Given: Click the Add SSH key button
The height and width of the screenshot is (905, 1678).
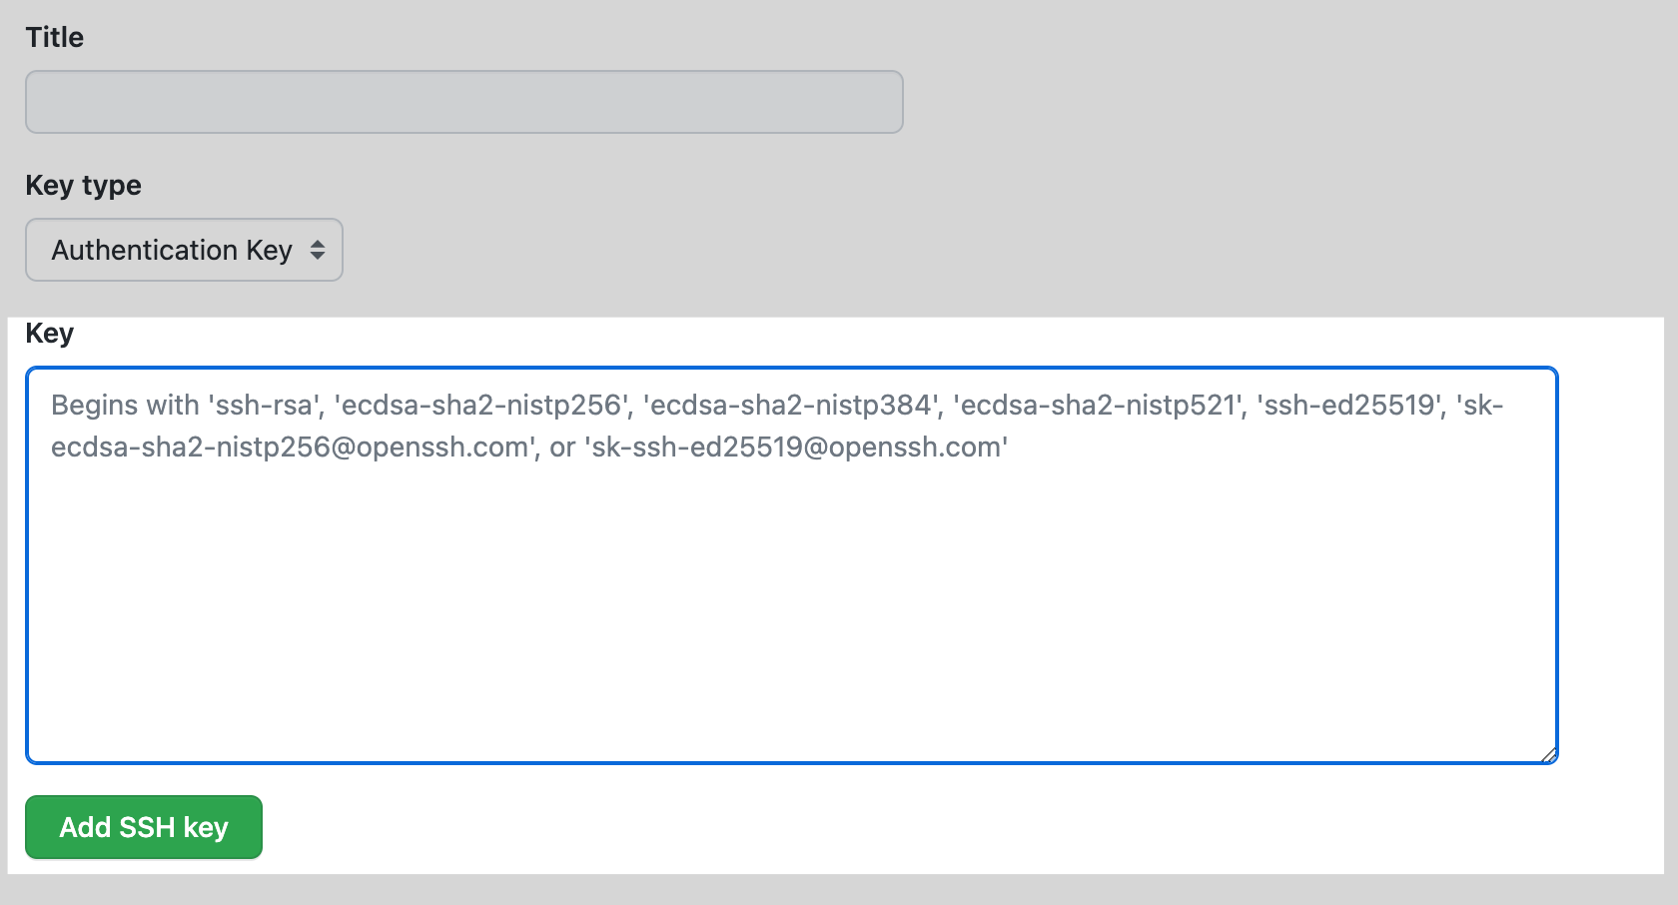Looking at the screenshot, I should coord(144,827).
